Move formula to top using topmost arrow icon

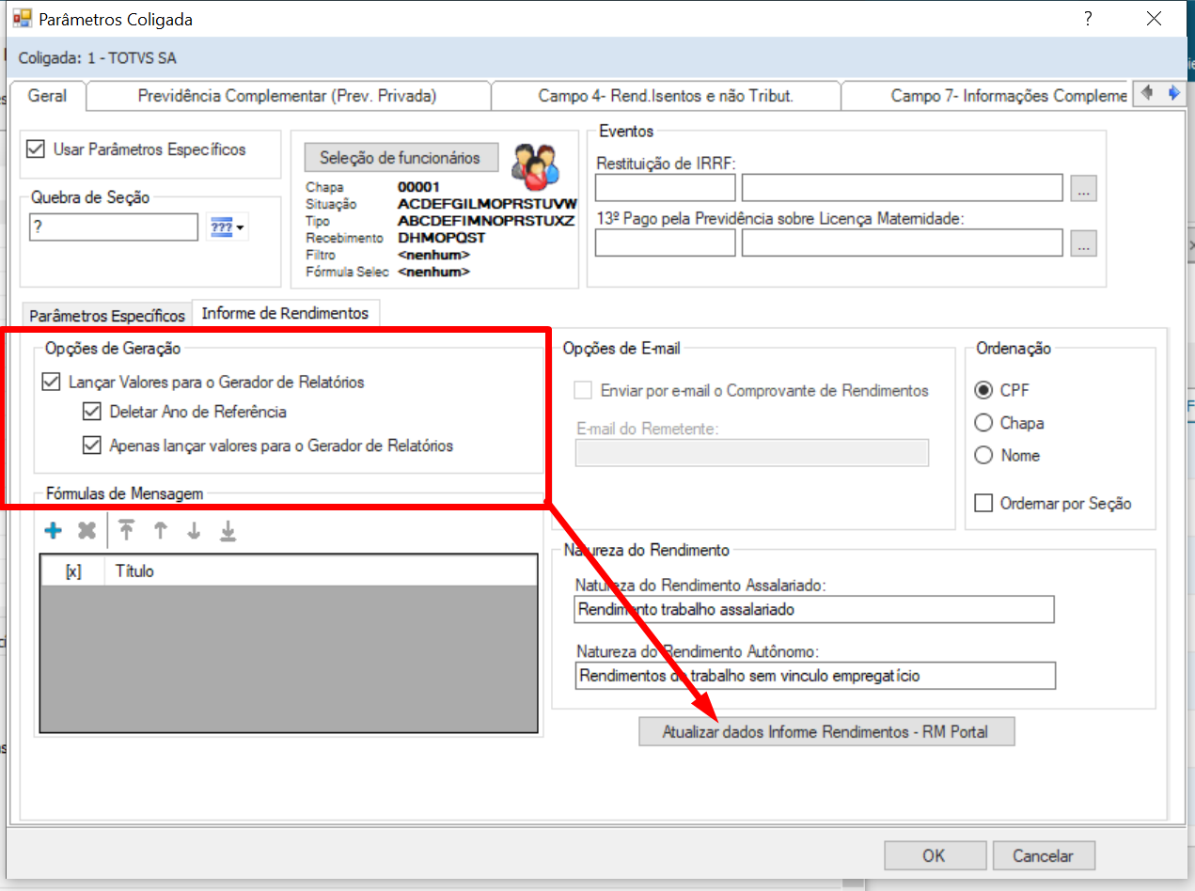point(127,530)
